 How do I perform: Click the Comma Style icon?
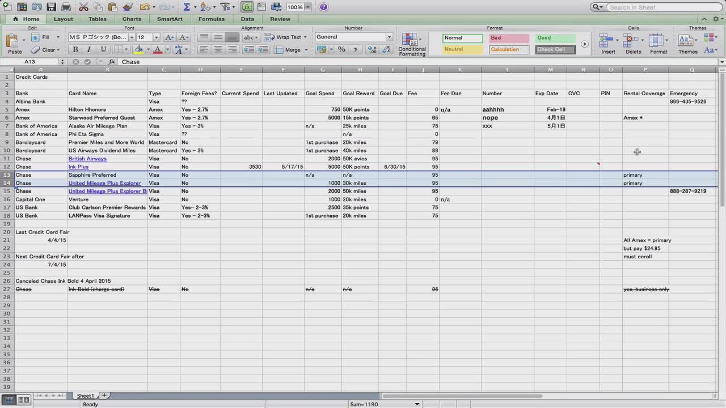pos(356,49)
